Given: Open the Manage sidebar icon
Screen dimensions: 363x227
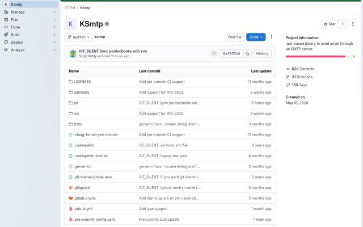Looking at the screenshot, I should coord(6,12).
